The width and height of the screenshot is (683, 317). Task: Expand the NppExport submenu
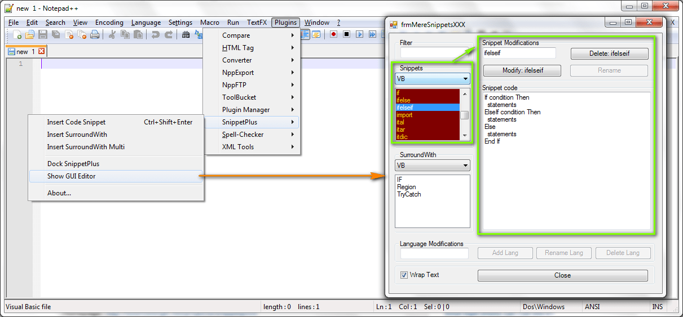[252, 73]
